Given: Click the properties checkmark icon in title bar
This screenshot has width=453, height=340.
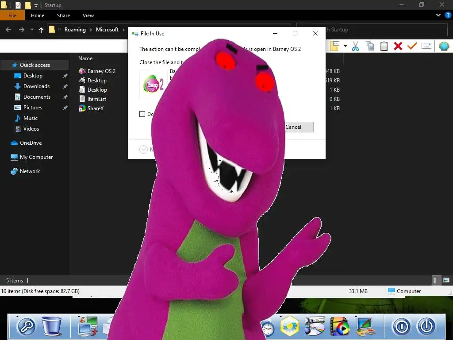Looking at the screenshot, I should point(18,5).
